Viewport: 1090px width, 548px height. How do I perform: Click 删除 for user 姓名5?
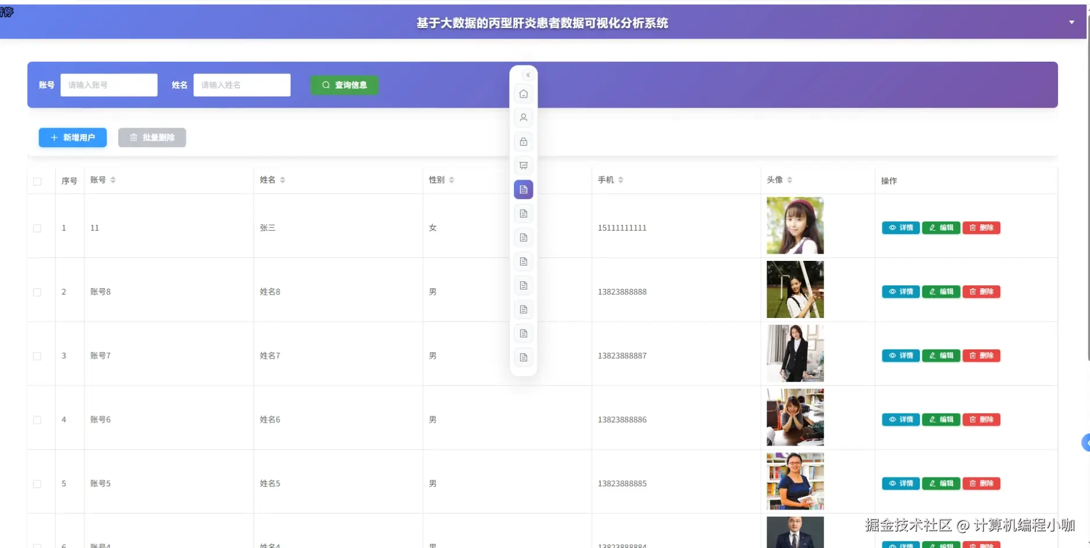(981, 483)
